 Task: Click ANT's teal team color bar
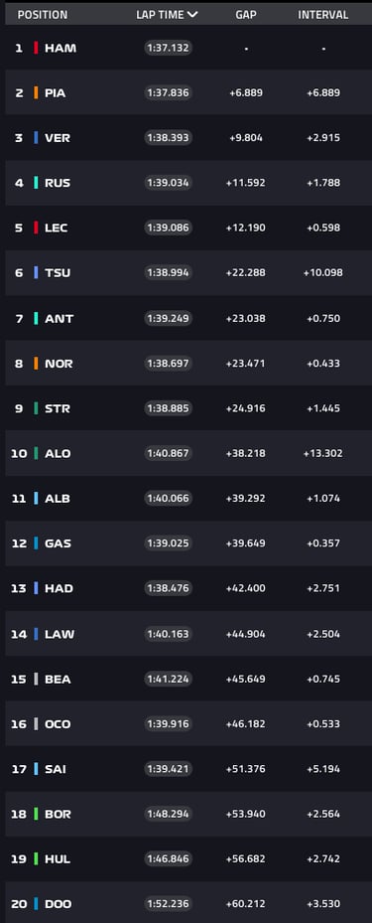pyautogui.click(x=36, y=318)
